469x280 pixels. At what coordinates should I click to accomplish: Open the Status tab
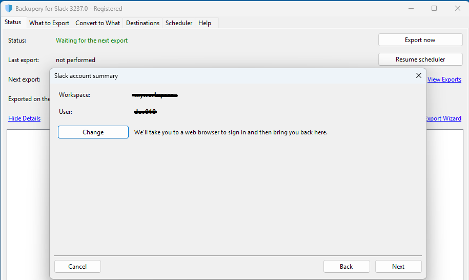[x=13, y=22]
